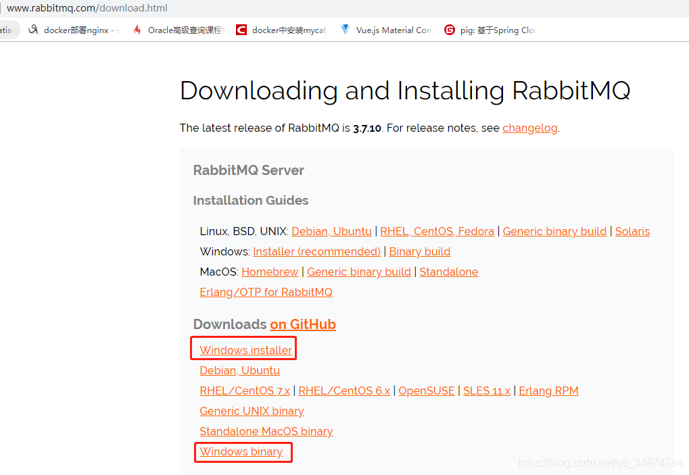Screen dimensions: 689x475
Task: Click the 'Linux, BSD, UNIX:' label
Action: 244,231
